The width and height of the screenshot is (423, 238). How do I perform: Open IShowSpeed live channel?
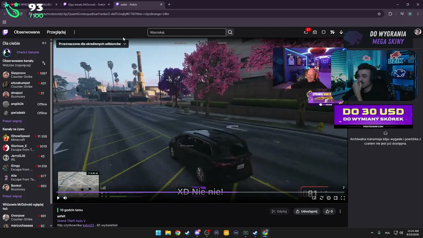click(25, 138)
